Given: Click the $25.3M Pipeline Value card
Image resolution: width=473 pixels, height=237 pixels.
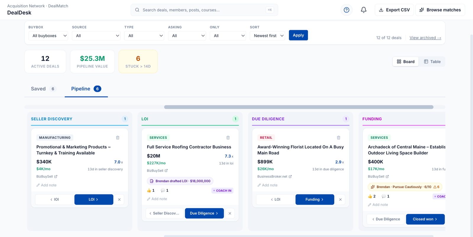Looking at the screenshot, I should point(92,61).
